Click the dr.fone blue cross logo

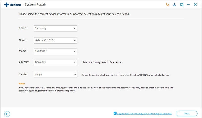click(7, 5)
